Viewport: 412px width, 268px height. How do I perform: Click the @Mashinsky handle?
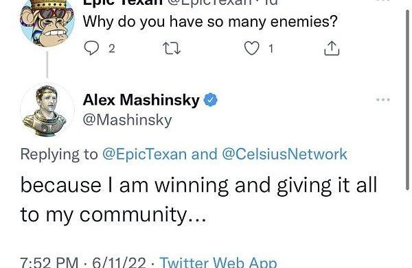[128, 120]
